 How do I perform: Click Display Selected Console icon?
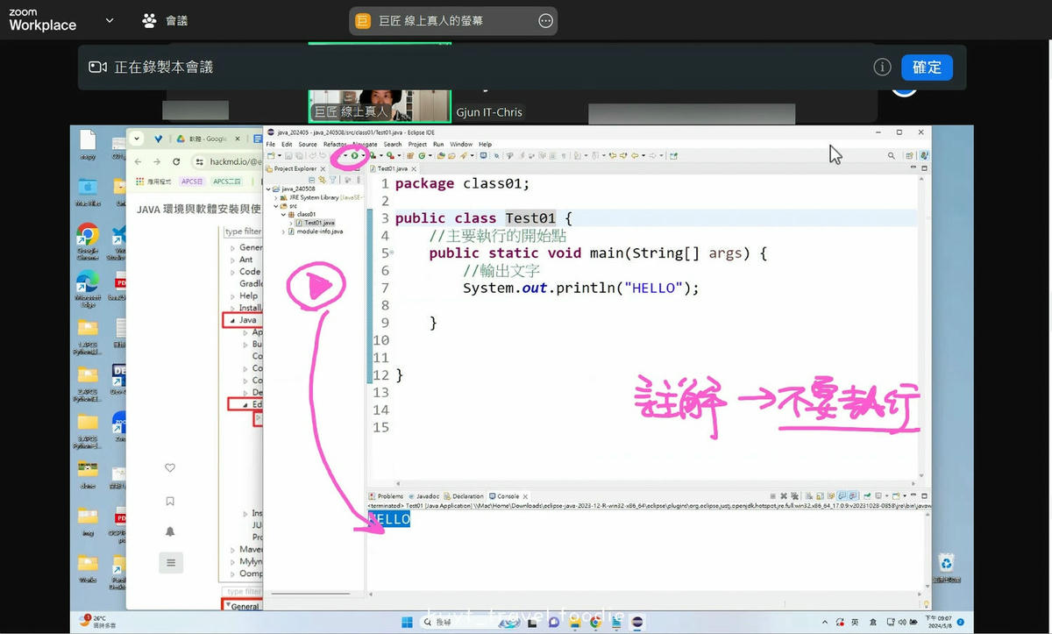click(878, 496)
